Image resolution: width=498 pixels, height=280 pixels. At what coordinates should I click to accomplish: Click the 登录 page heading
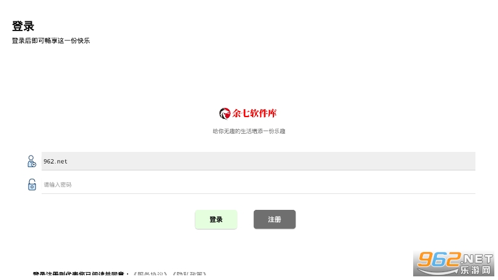click(23, 26)
